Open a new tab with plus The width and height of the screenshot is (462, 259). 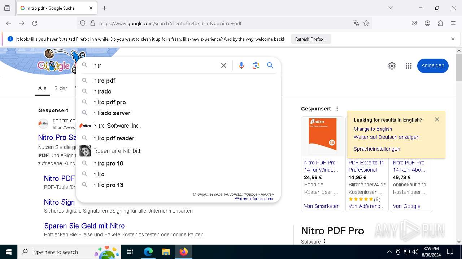[105, 8]
